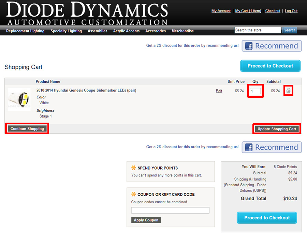This screenshot has width=307, height=233.
Task: Open Hyundai Genesis Coupe Sidemarker LEDs product link
Action: click(x=86, y=90)
